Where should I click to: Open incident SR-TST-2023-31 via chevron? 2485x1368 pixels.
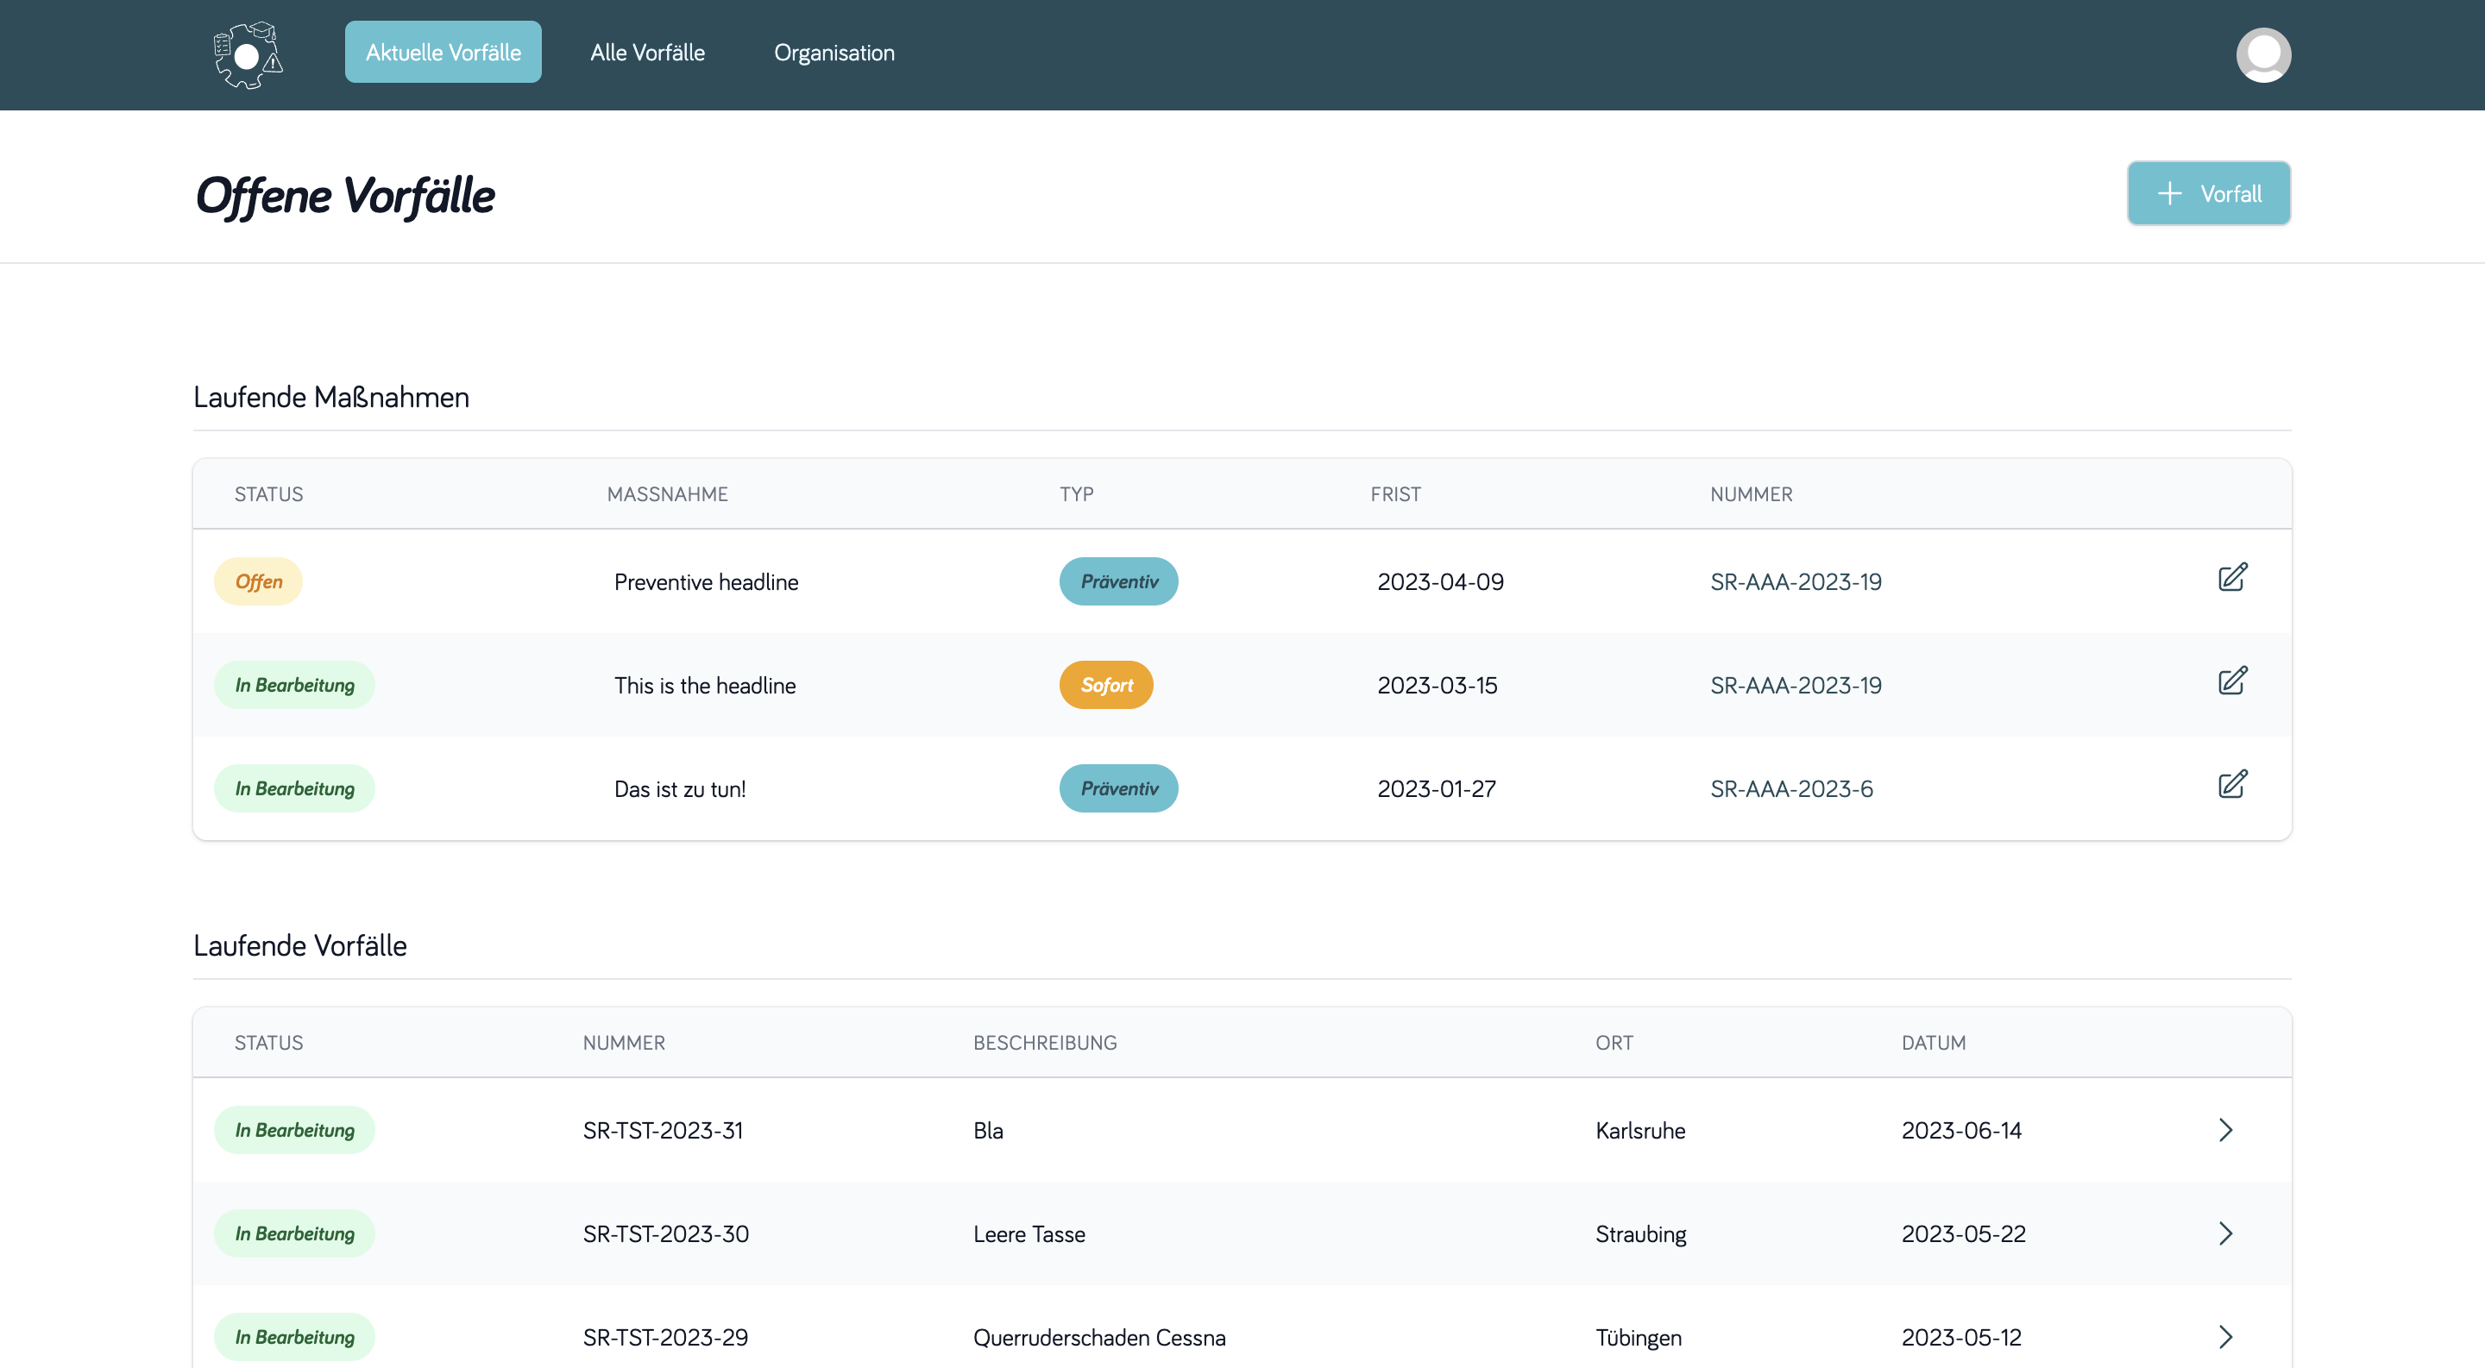pyautogui.click(x=2224, y=1130)
